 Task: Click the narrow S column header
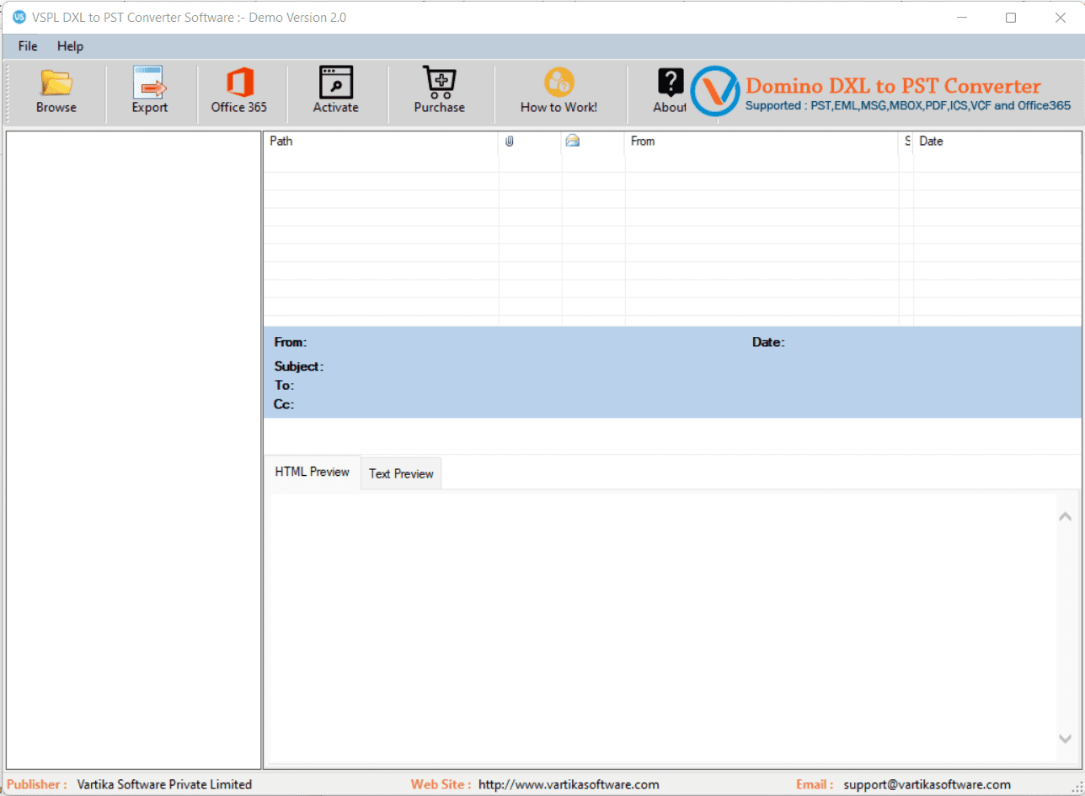(x=906, y=141)
